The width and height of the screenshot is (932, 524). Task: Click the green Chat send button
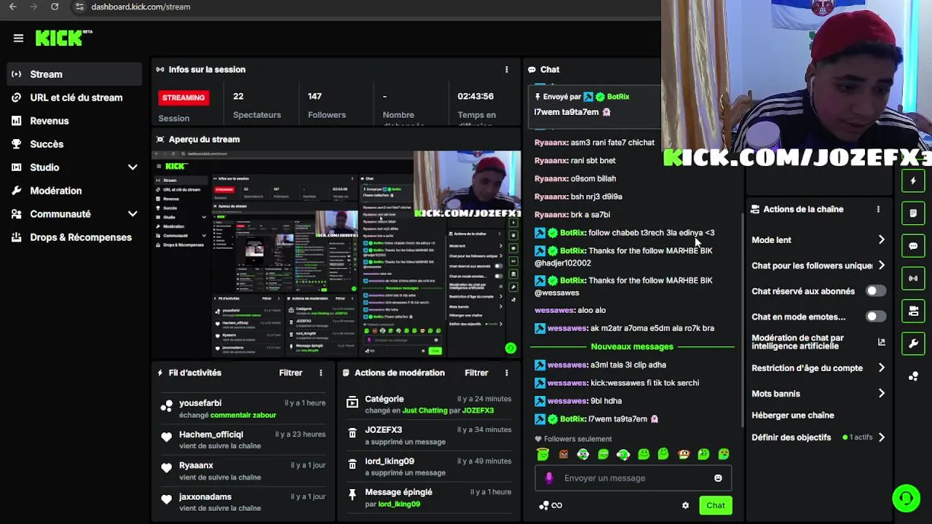coord(715,505)
